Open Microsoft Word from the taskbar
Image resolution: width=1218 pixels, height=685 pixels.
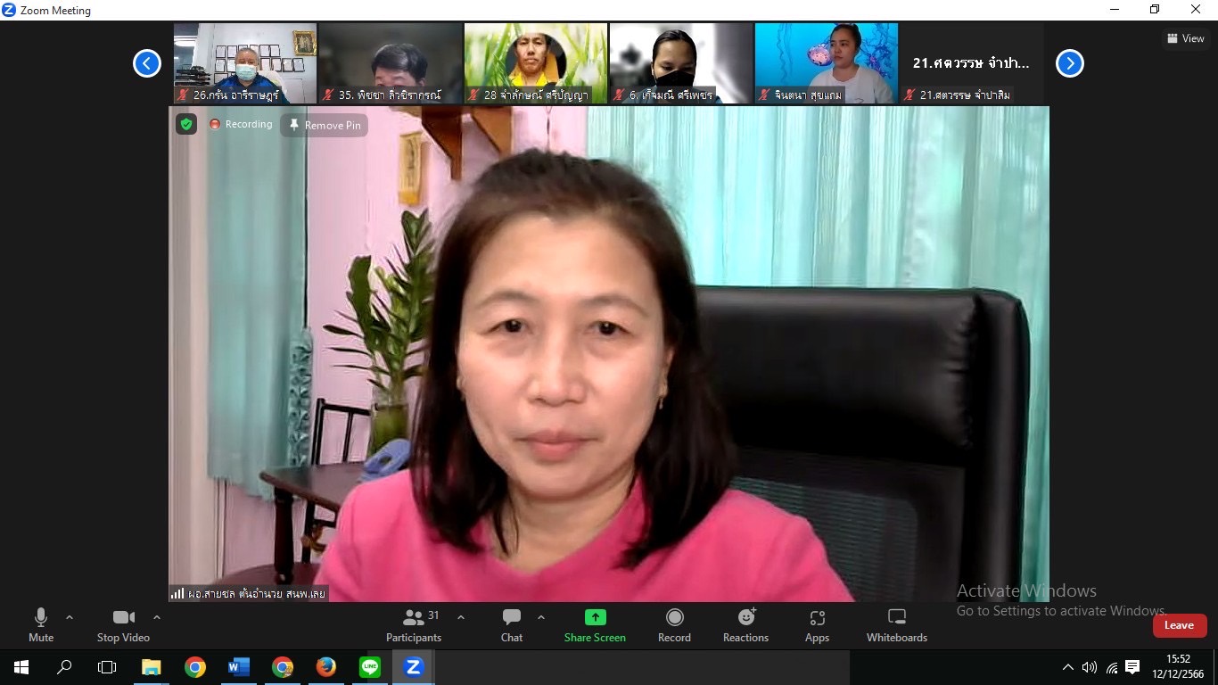tap(239, 667)
